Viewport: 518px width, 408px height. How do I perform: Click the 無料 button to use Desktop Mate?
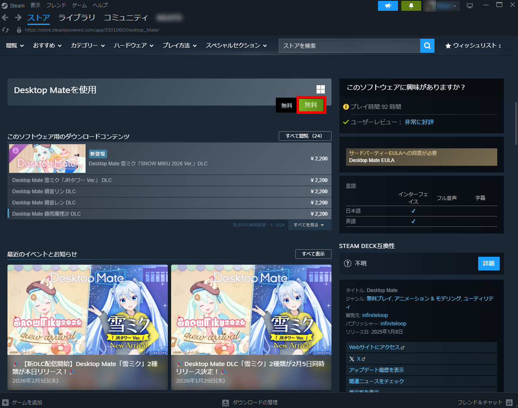pyautogui.click(x=311, y=105)
